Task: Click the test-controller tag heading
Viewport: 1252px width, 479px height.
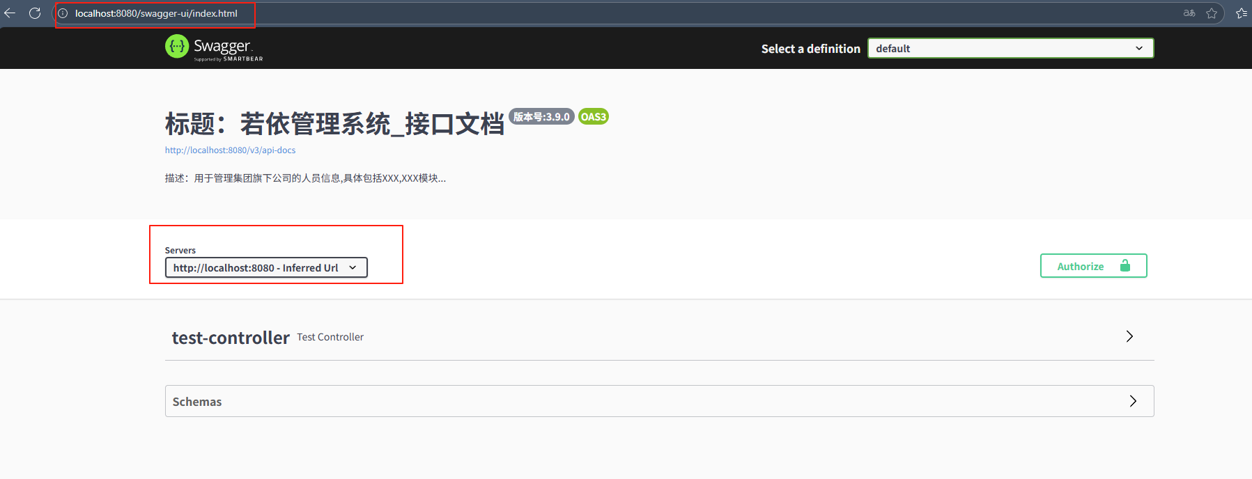Action: [231, 338]
